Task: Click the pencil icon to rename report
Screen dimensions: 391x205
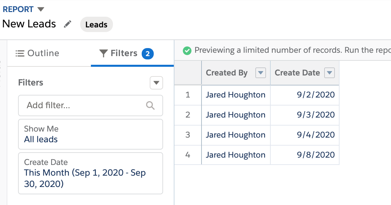Action: coord(68,24)
